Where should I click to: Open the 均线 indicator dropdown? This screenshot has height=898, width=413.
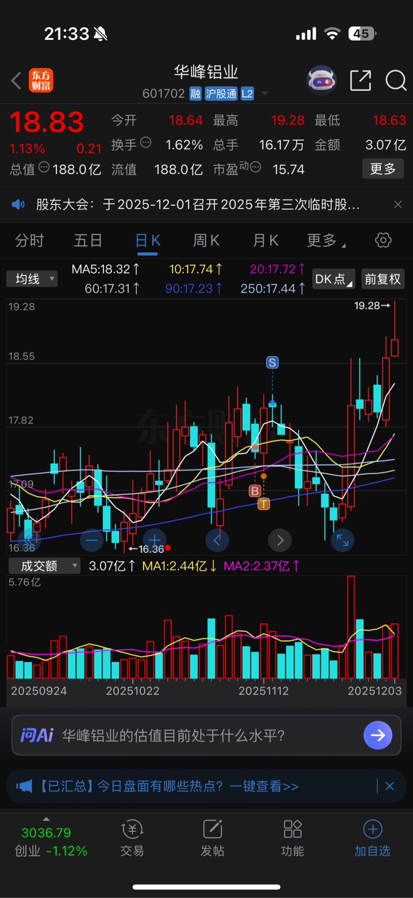32,279
